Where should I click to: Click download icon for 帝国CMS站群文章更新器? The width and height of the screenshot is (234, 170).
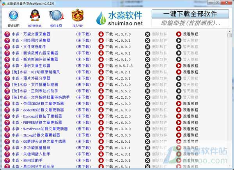tap(101, 104)
